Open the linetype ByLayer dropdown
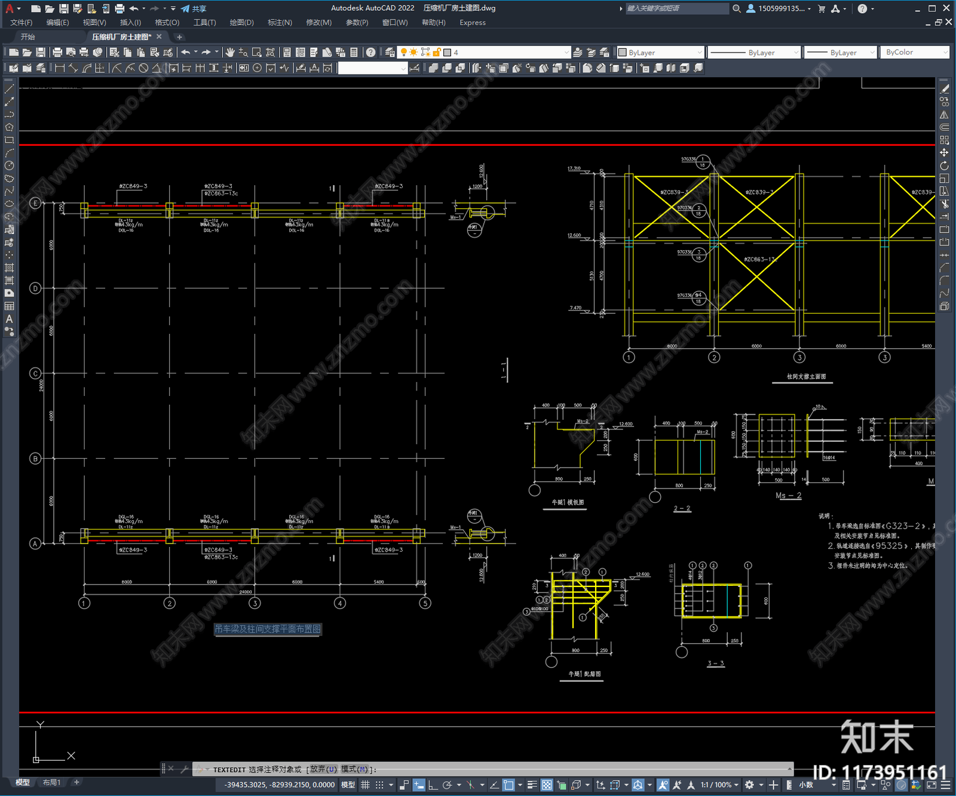 click(754, 53)
